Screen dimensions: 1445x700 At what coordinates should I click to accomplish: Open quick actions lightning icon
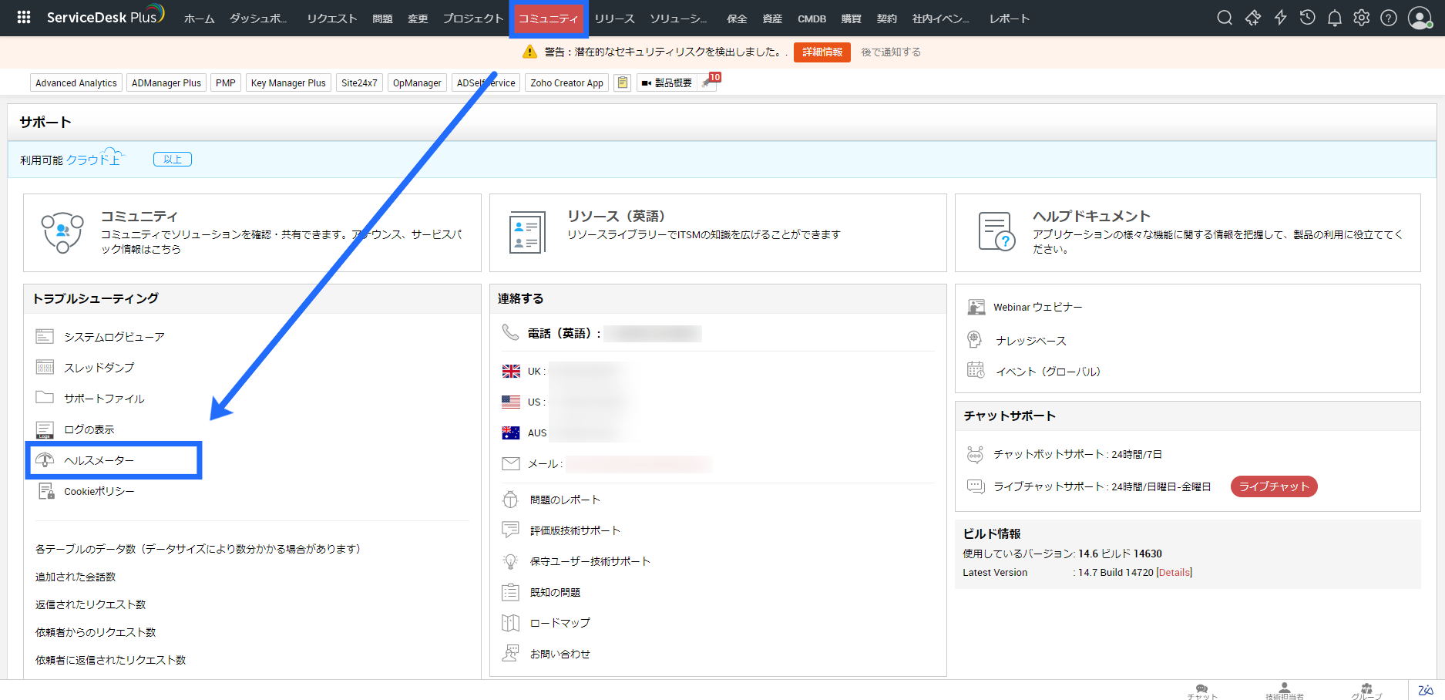(x=1280, y=18)
